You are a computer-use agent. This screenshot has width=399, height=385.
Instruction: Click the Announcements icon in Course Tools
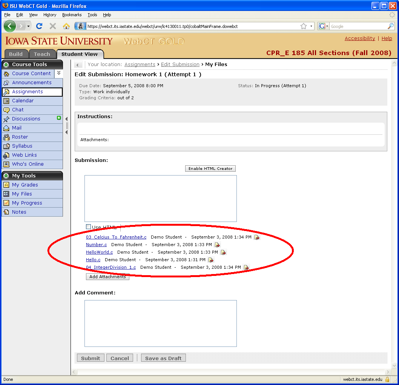tap(6, 83)
